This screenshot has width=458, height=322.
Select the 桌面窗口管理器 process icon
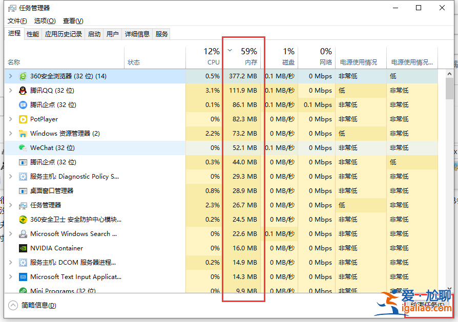pos(23,190)
